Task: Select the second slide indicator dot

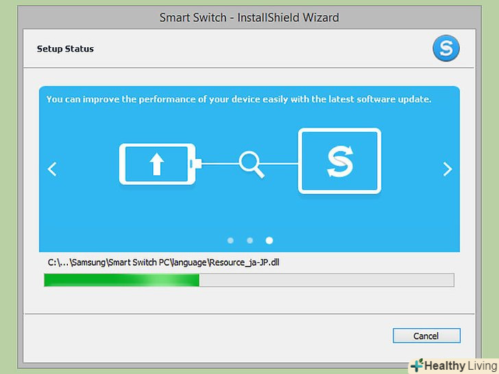Action: pyautogui.click(x=249, y=240)
